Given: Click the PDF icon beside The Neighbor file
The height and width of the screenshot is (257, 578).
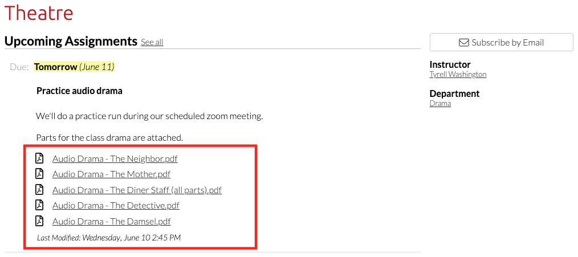Looking at the screenshot, I should coord(40,158).
